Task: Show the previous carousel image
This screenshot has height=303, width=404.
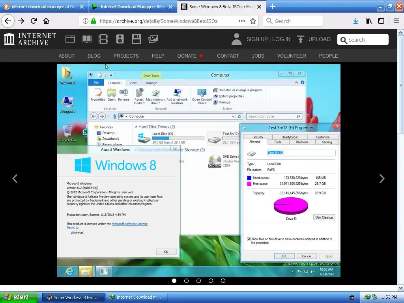Action: click(15, 179)
